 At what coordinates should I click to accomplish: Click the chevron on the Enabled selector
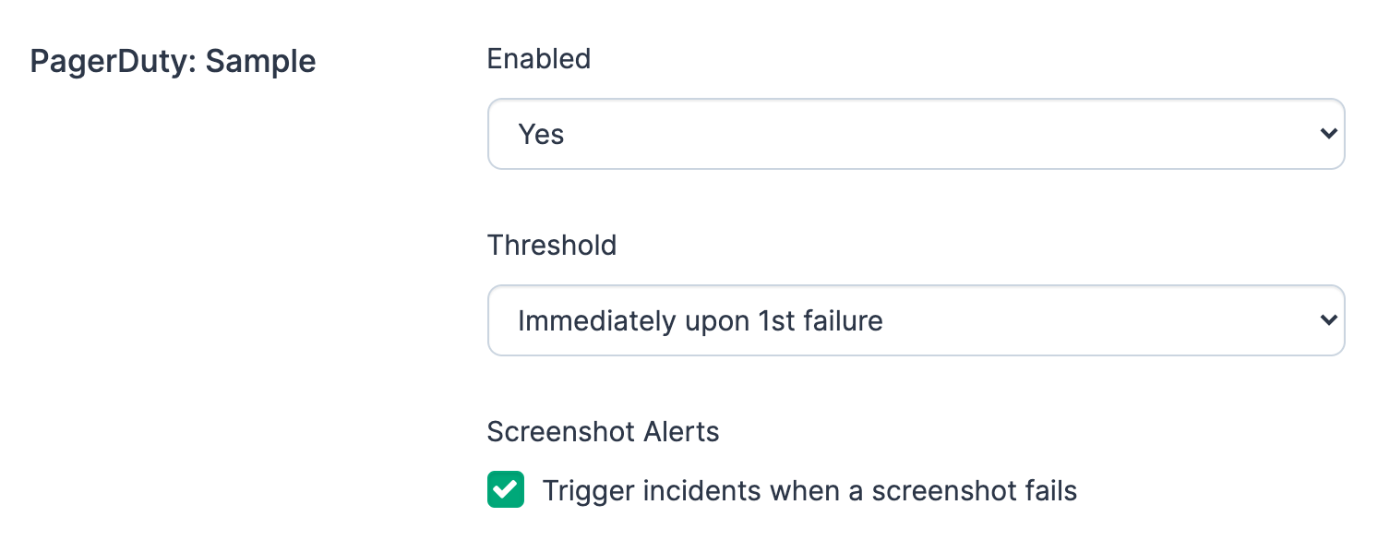pos(1329,134)
